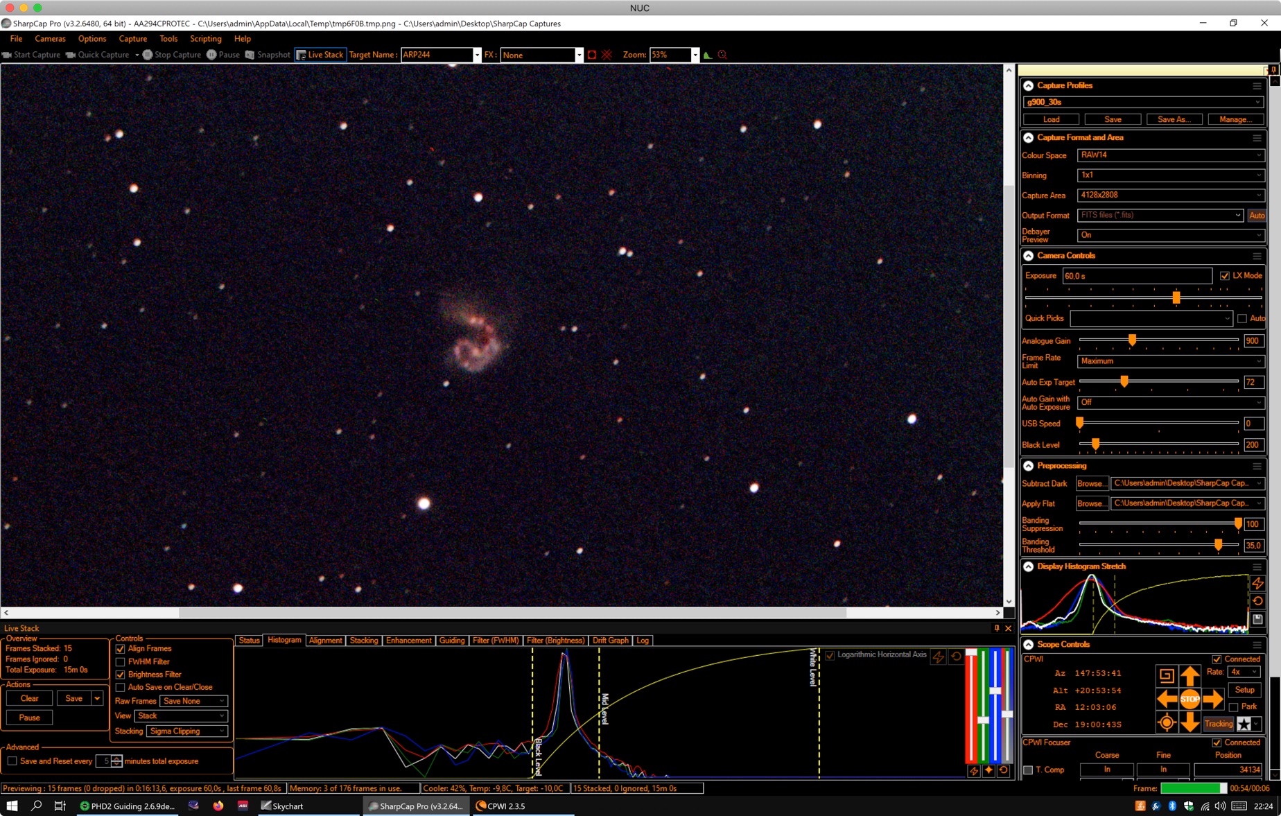
Task: Click the reset icon below the colour sliders
Action: point(1003,771)
